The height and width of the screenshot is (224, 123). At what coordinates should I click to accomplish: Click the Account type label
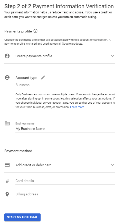pyautogui.click(x=26, y=78)
